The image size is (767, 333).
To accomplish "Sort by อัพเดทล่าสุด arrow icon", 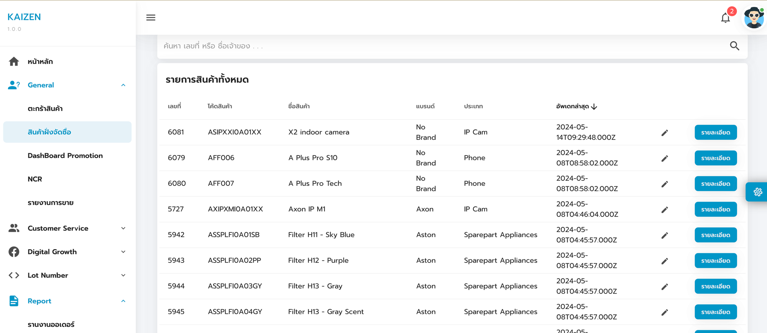I will pyautogui.click(x=594, y=107).
